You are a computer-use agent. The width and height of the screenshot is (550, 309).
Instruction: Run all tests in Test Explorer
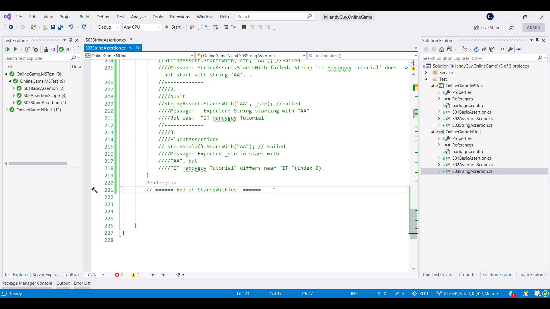[x=7, y=49]
